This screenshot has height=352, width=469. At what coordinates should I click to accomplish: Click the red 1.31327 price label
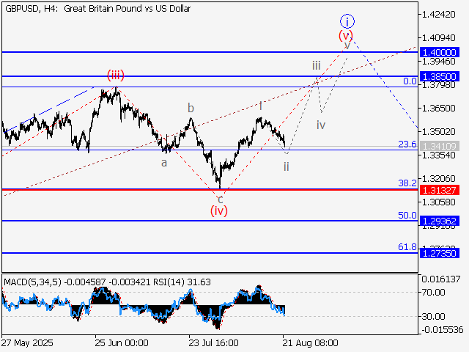(x=440, y=190)
